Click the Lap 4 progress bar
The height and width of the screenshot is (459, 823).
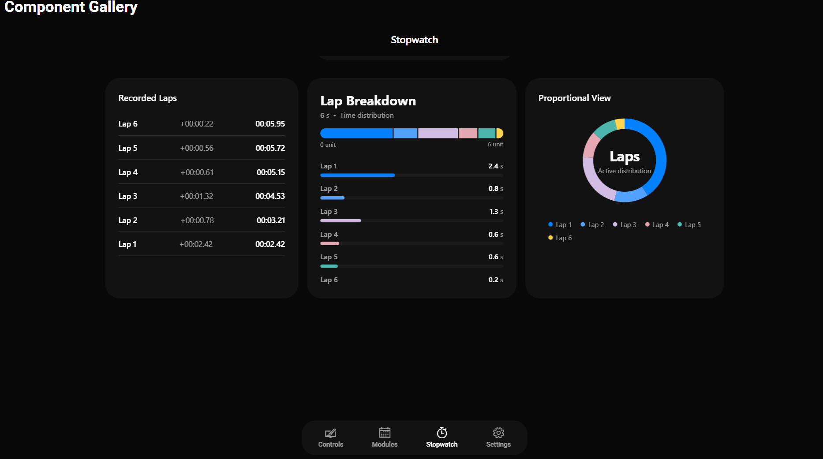coord(411,243)
